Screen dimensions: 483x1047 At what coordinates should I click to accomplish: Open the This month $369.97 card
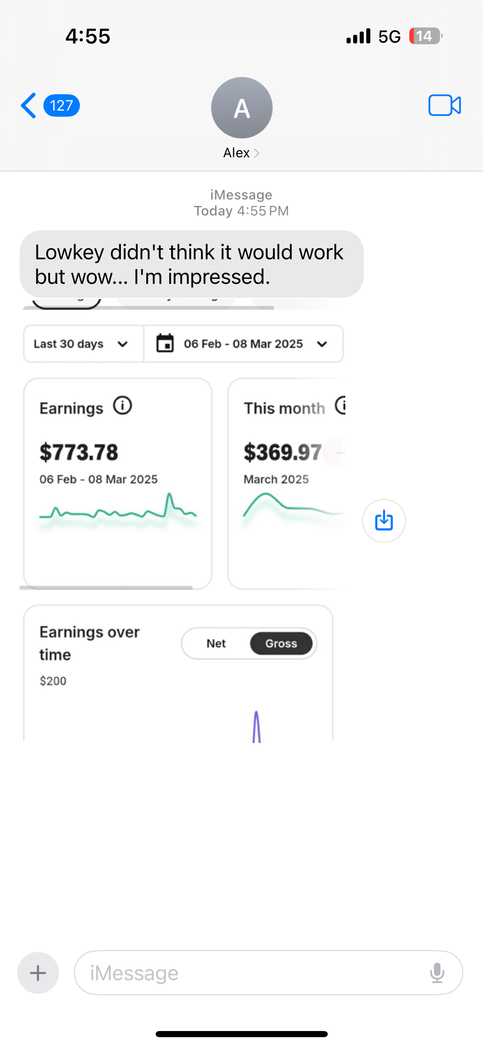click(287, 483)
